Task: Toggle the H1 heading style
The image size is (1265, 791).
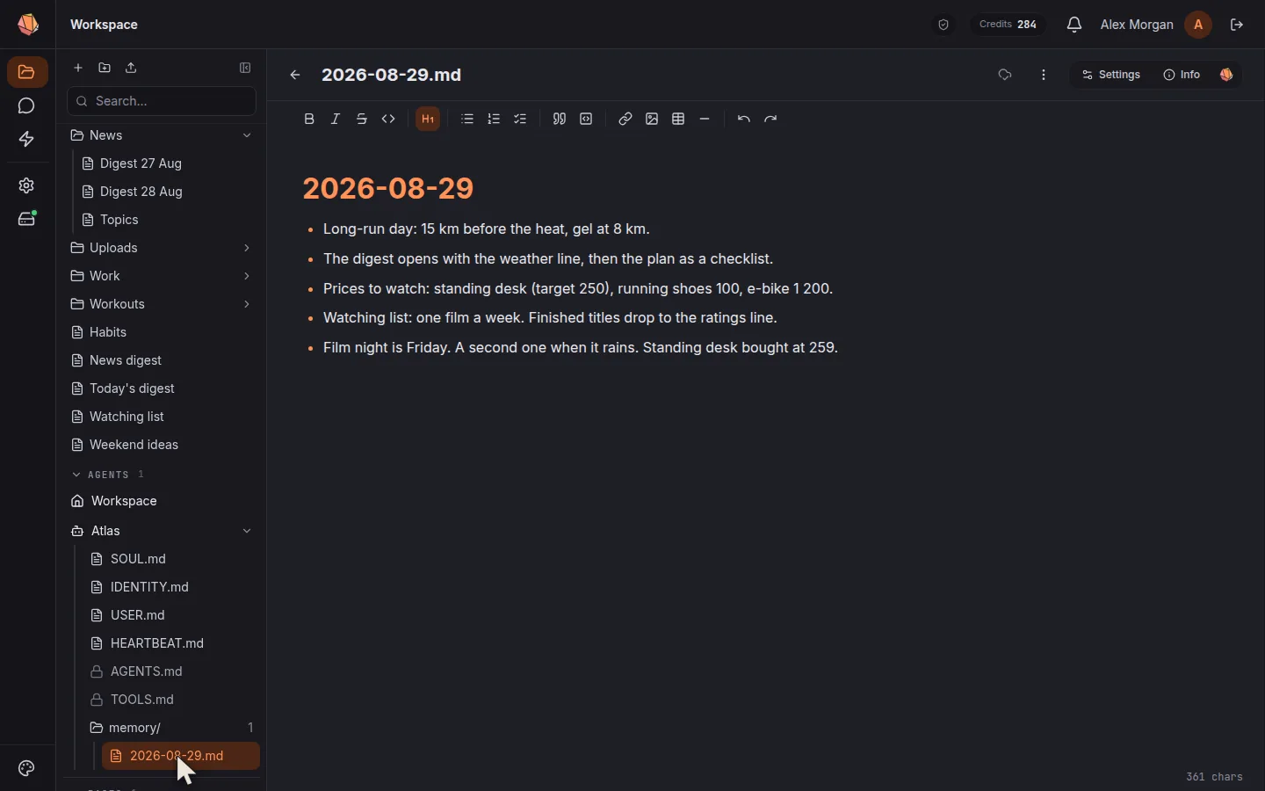Action: pyautogui.click(x=428, y=119)
